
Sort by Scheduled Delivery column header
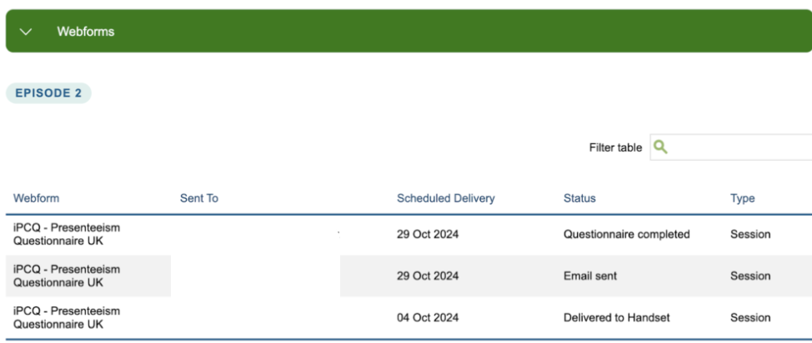point(445,199)
